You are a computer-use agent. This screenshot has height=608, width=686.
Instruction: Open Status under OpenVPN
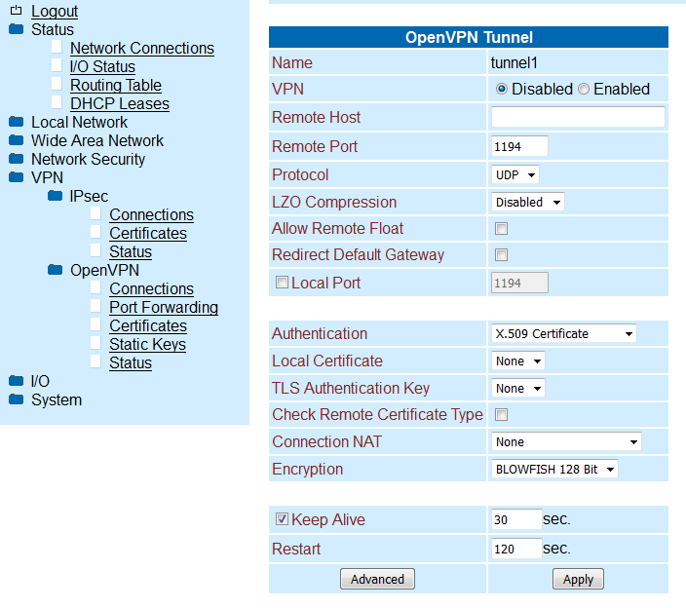pyautogui.click(x=131, y=363)
